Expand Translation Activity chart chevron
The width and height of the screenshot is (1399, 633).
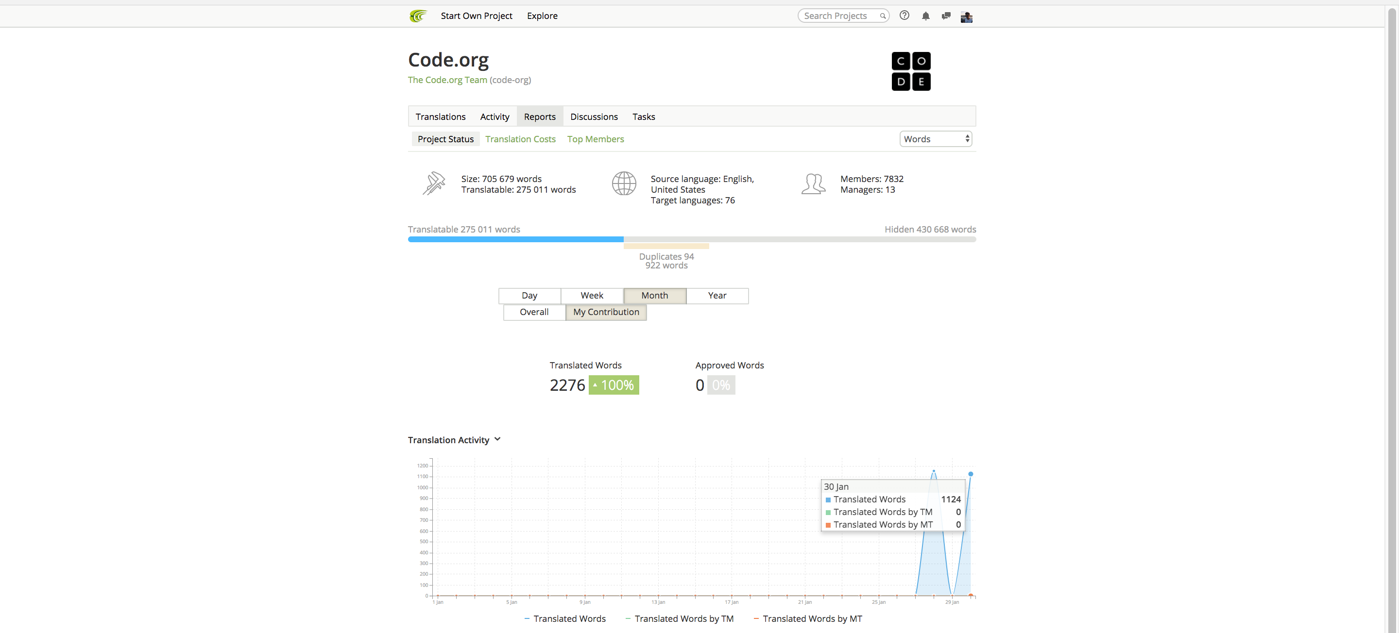point(497,439)
